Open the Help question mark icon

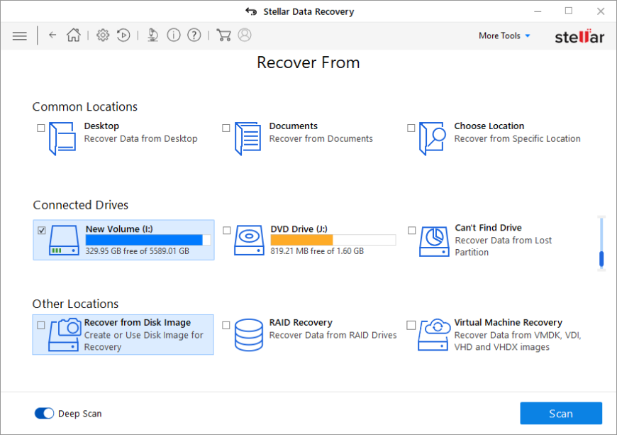[x=194, y=35]
